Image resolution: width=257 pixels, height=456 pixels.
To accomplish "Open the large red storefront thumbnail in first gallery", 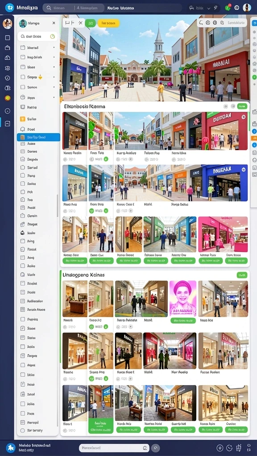I will pos(227,131).
